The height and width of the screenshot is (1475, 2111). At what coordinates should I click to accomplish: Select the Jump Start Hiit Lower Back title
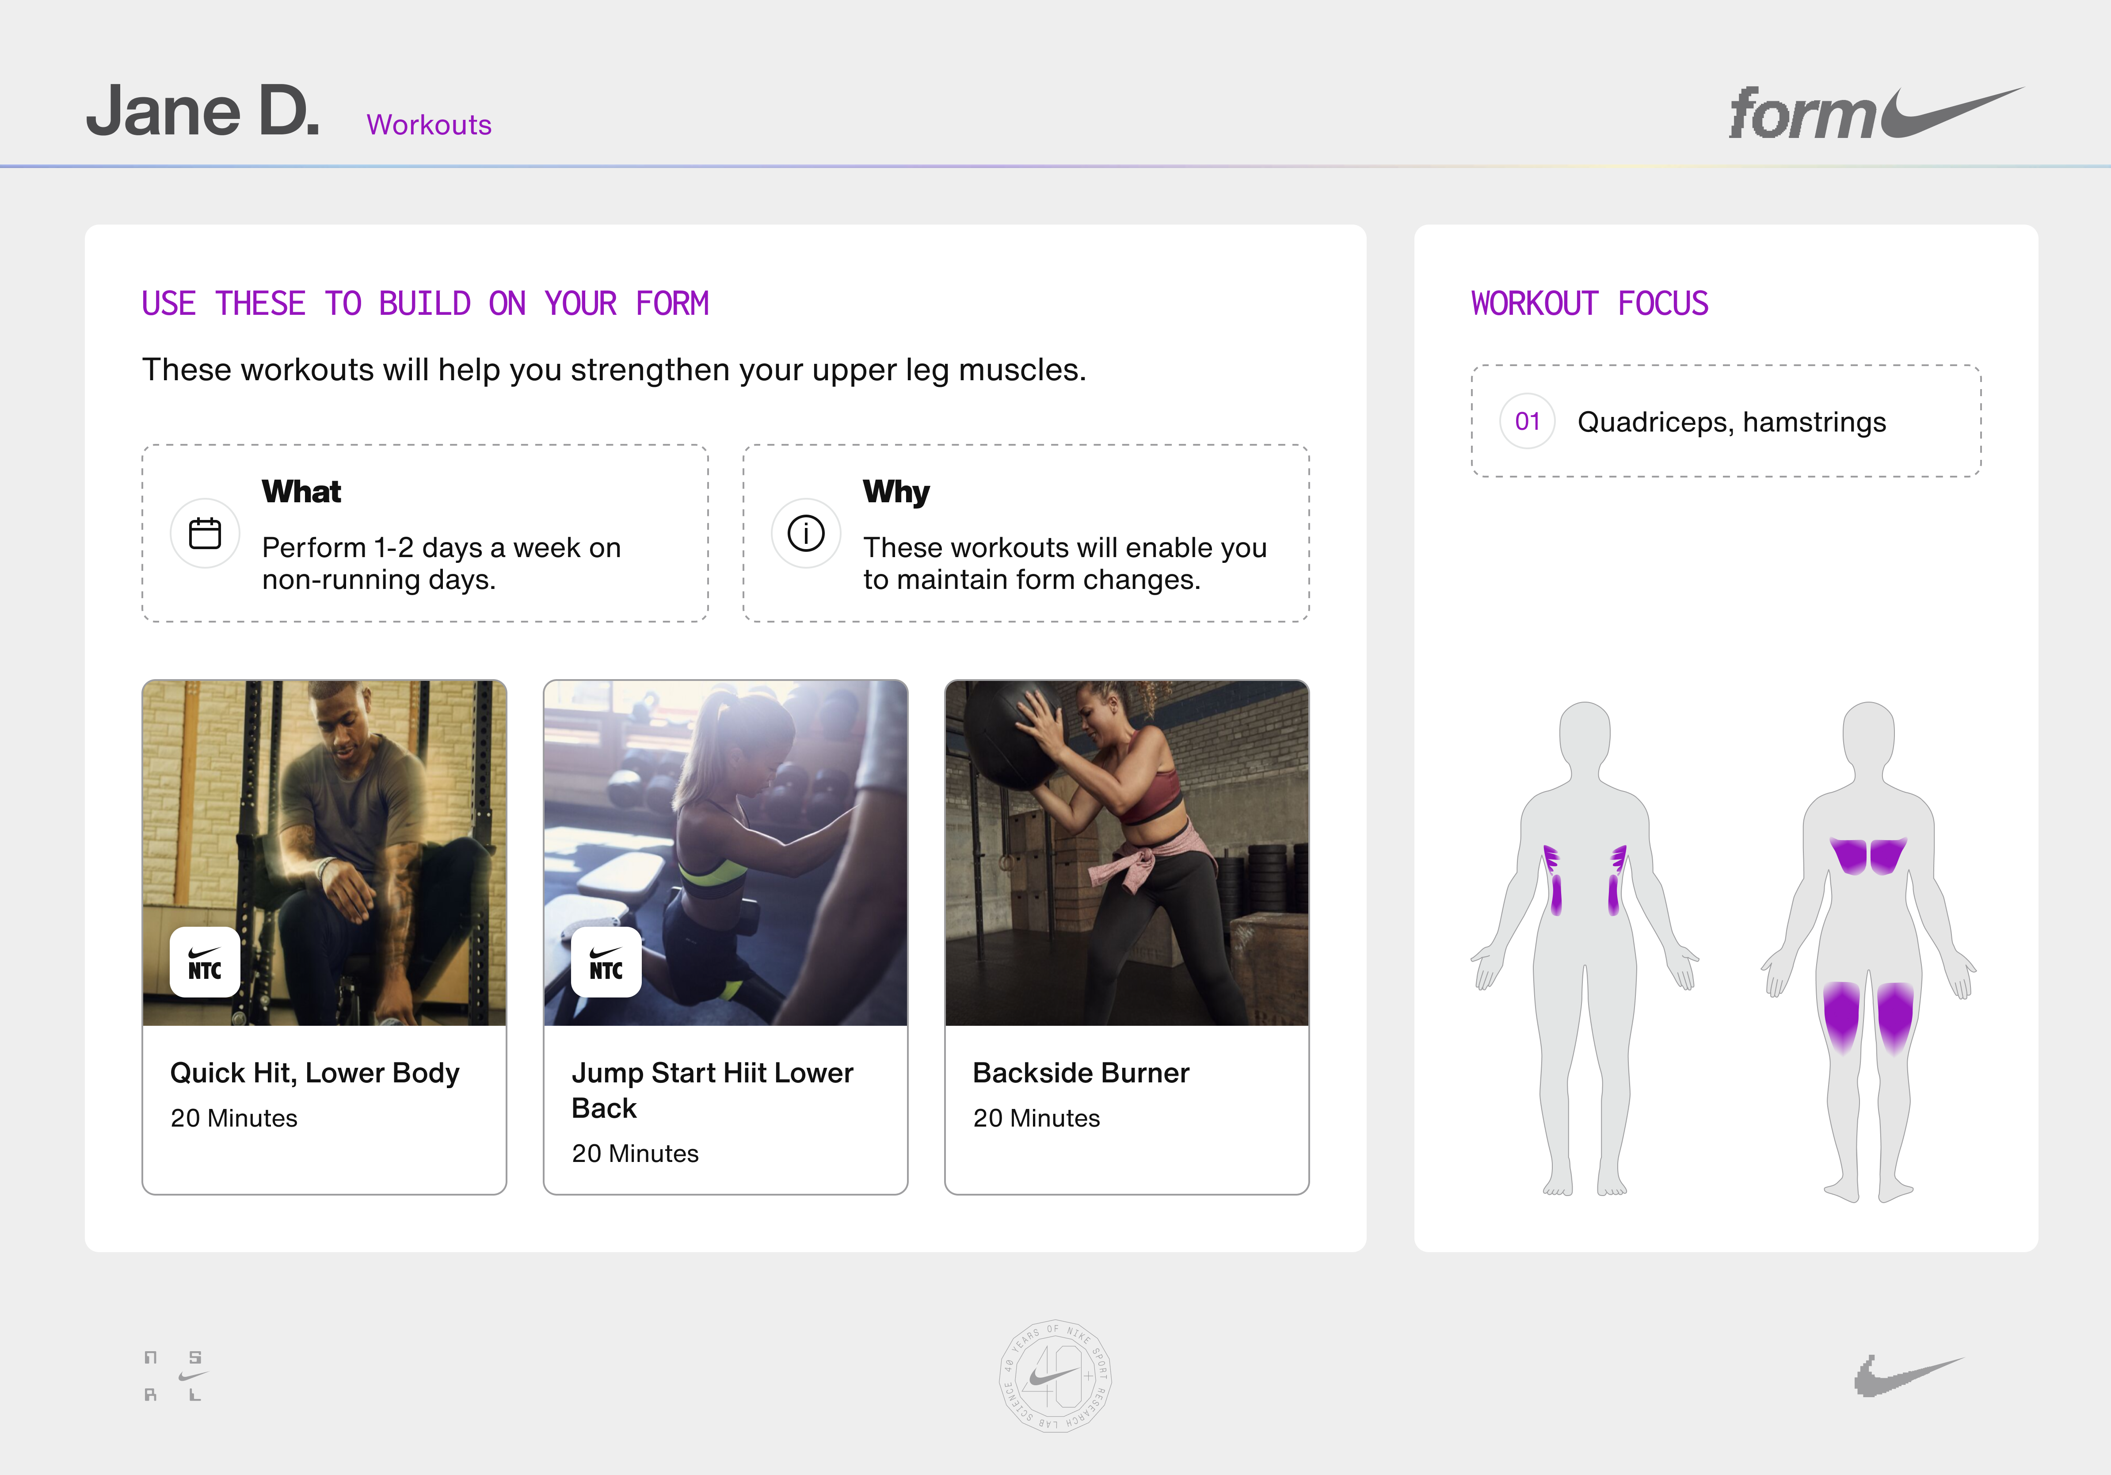pyautogui.click(x=712, y=1091)
